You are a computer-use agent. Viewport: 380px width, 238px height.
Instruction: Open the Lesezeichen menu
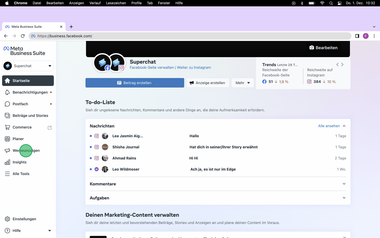click(x=116, y=3)
